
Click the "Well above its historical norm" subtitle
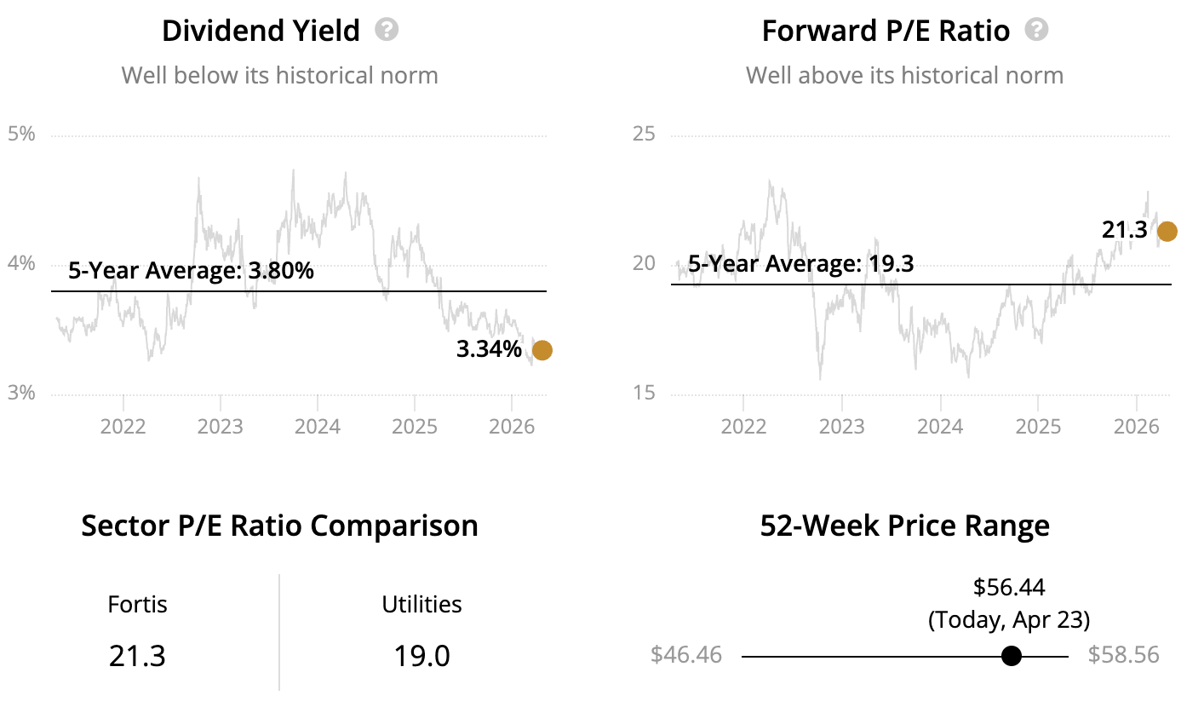point(904,76)
